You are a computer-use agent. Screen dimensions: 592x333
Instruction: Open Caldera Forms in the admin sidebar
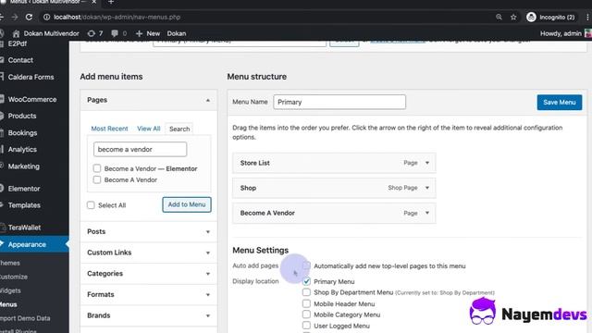point(31,77)
